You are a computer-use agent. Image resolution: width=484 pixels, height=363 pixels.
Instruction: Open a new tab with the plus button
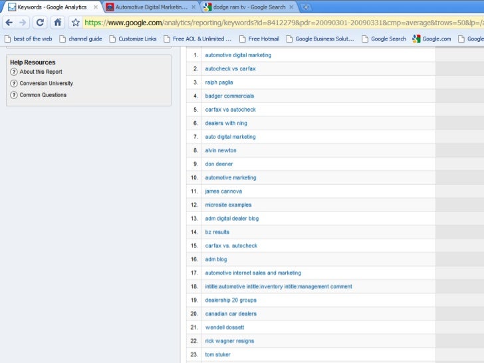coord(306,7)
